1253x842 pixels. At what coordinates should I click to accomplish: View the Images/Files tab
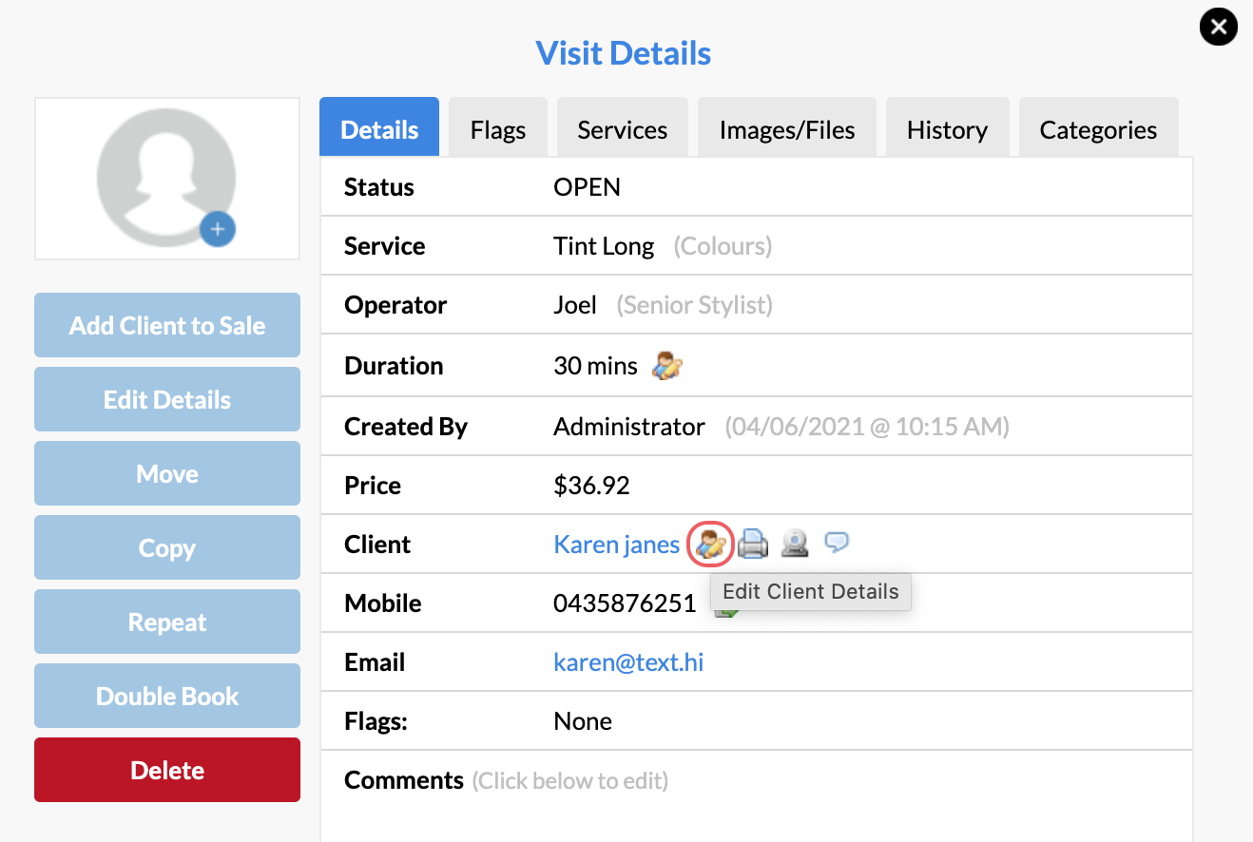tap(786, 126)
